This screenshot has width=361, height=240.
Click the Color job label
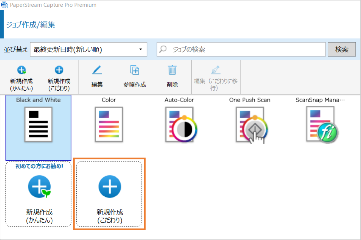coord(109,100)
